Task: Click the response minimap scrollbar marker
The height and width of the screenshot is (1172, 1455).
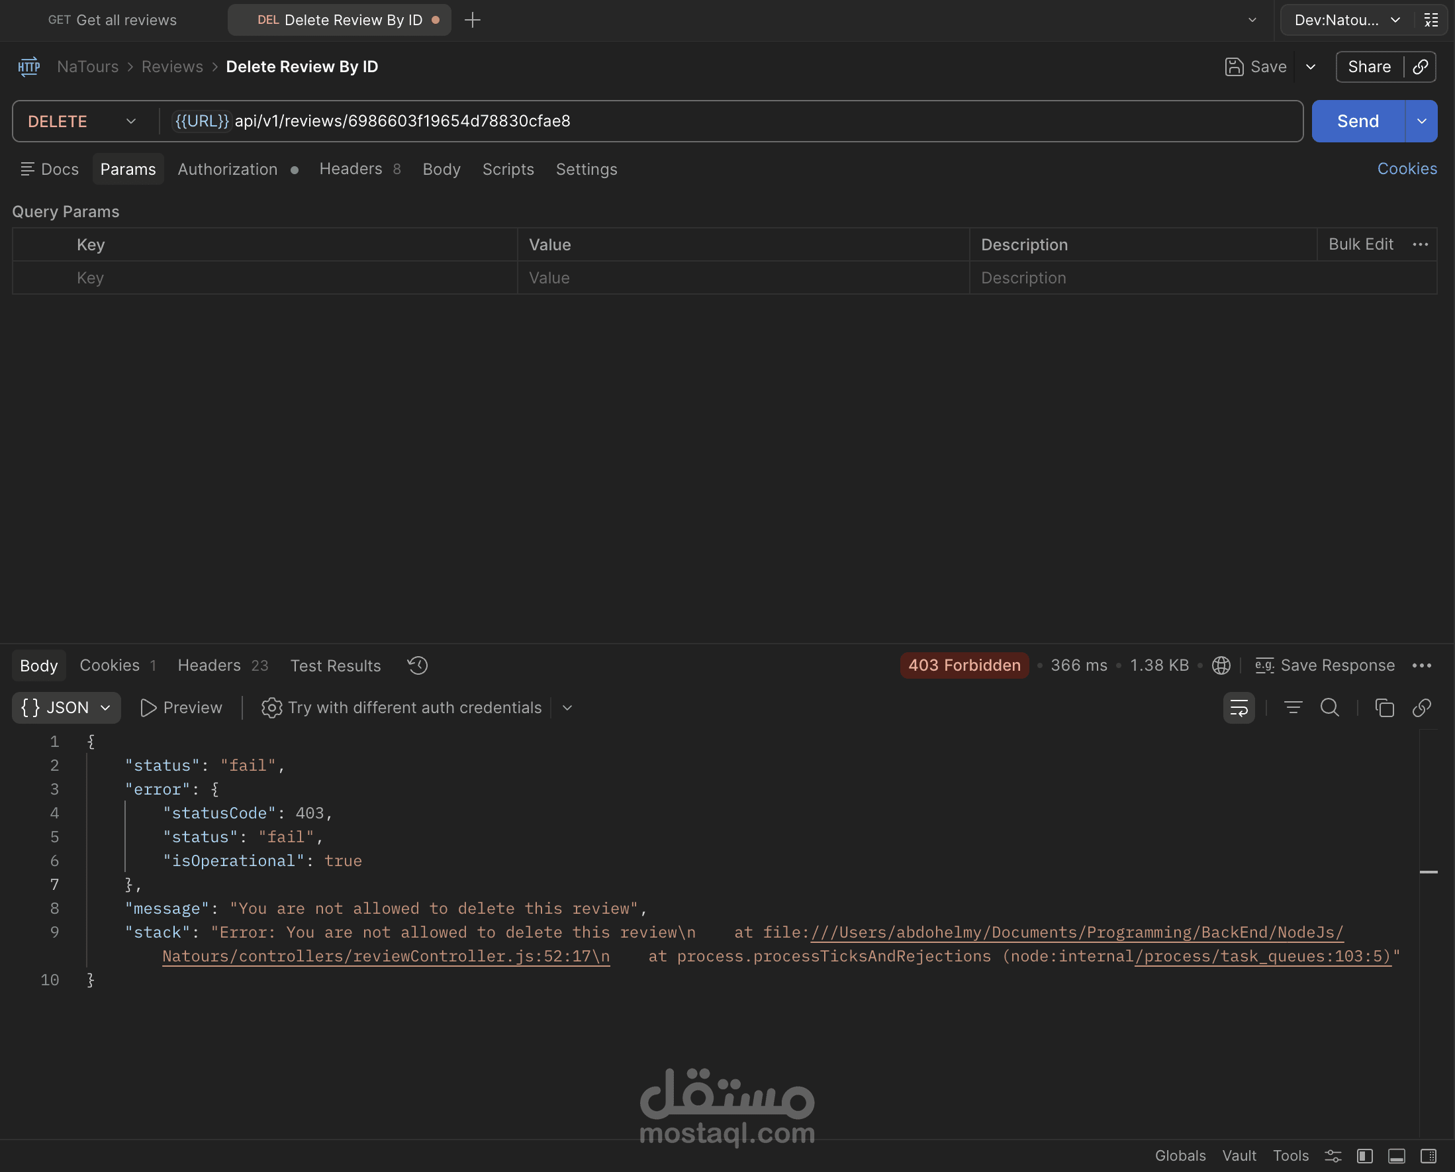Action: [1428, 872]
